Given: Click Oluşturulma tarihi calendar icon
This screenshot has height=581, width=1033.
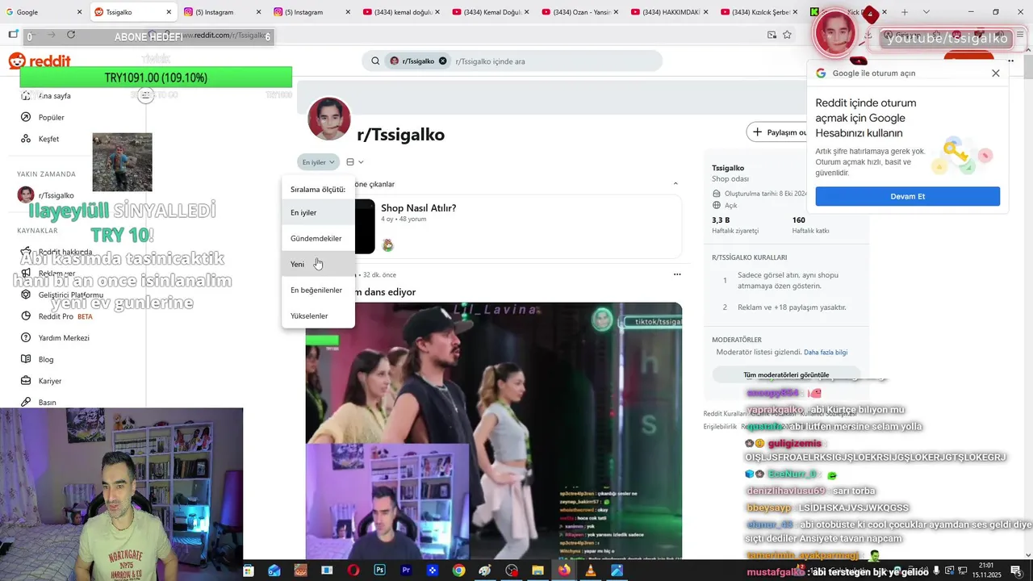Looking at the screenshot, I should point(717,194).
